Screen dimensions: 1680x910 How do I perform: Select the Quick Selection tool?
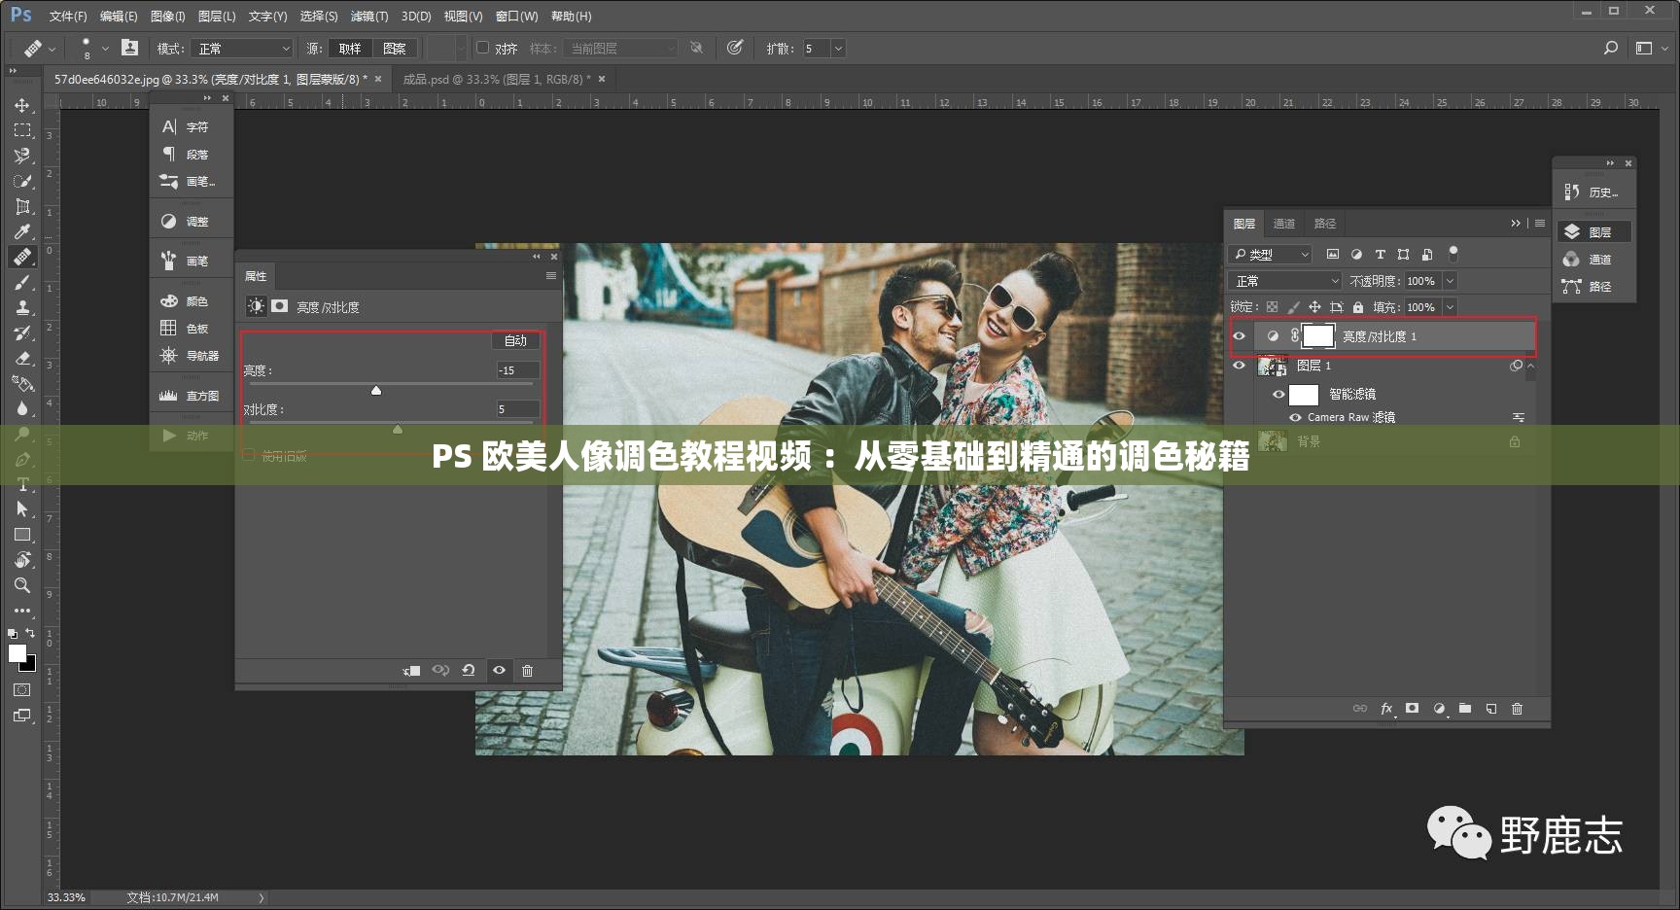click(22, 181)
